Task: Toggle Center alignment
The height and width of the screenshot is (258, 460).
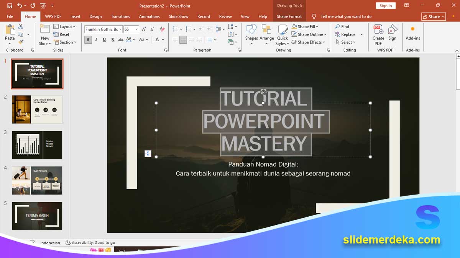Action: pyautogui.click(x=183, y=39)
